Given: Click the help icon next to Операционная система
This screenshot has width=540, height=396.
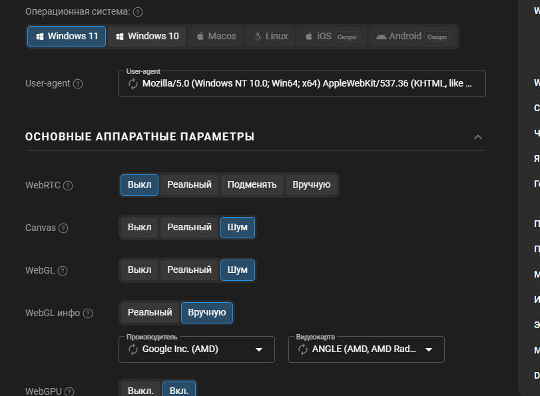Looking at the screenshot, I should (x=138, y=12).
